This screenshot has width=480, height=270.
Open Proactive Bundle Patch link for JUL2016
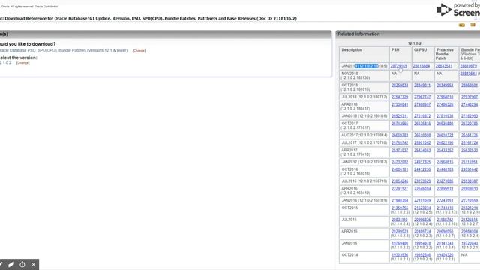445,181
